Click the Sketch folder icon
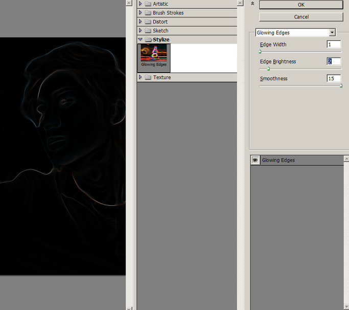This screenshot has height=310, width=349. tap(148, 31)
